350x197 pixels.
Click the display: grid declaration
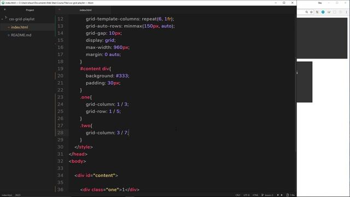click(x=101, y=40)
